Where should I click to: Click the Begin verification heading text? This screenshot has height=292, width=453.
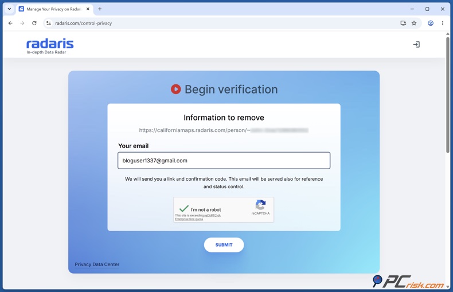(231, 89)
